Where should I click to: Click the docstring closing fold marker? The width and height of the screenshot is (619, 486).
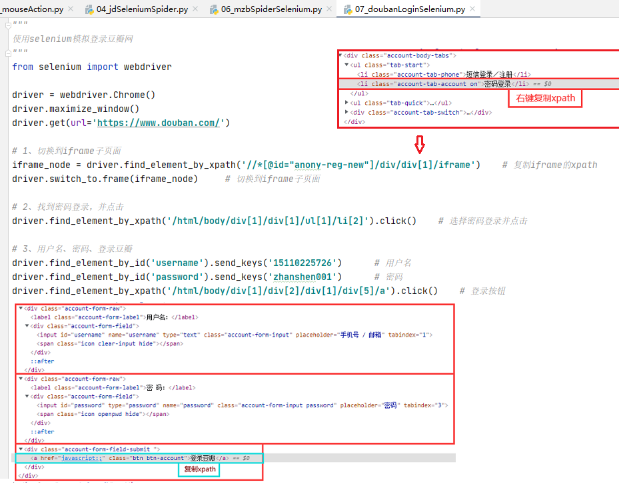[8, 53]
